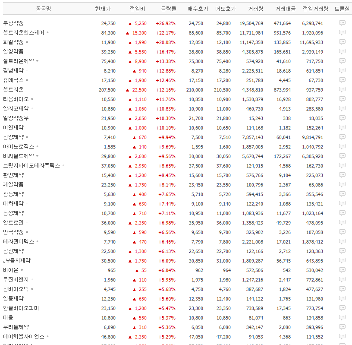Click 바이온 current price 965
Viewport: 352px width, 345px height.
(112, 270)
